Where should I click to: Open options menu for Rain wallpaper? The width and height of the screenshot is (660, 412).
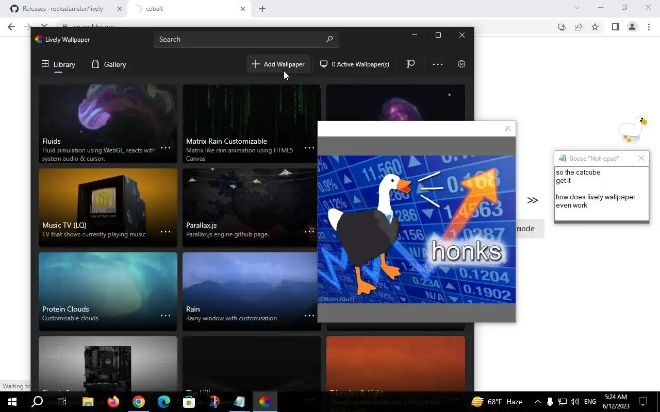pos(309,316)
